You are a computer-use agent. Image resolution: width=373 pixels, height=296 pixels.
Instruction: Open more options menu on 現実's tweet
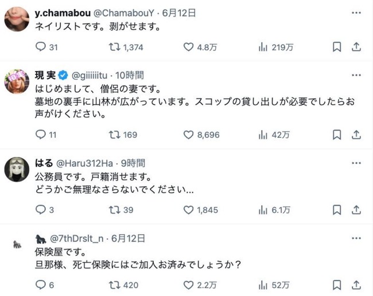pos(356,74)
